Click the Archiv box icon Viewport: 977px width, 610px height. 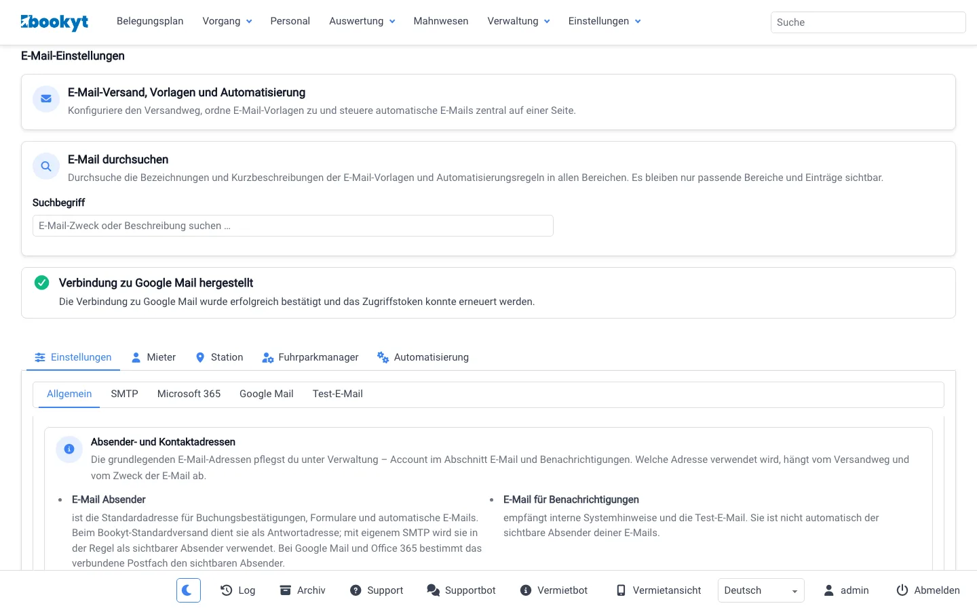click(x=286, y=590)
